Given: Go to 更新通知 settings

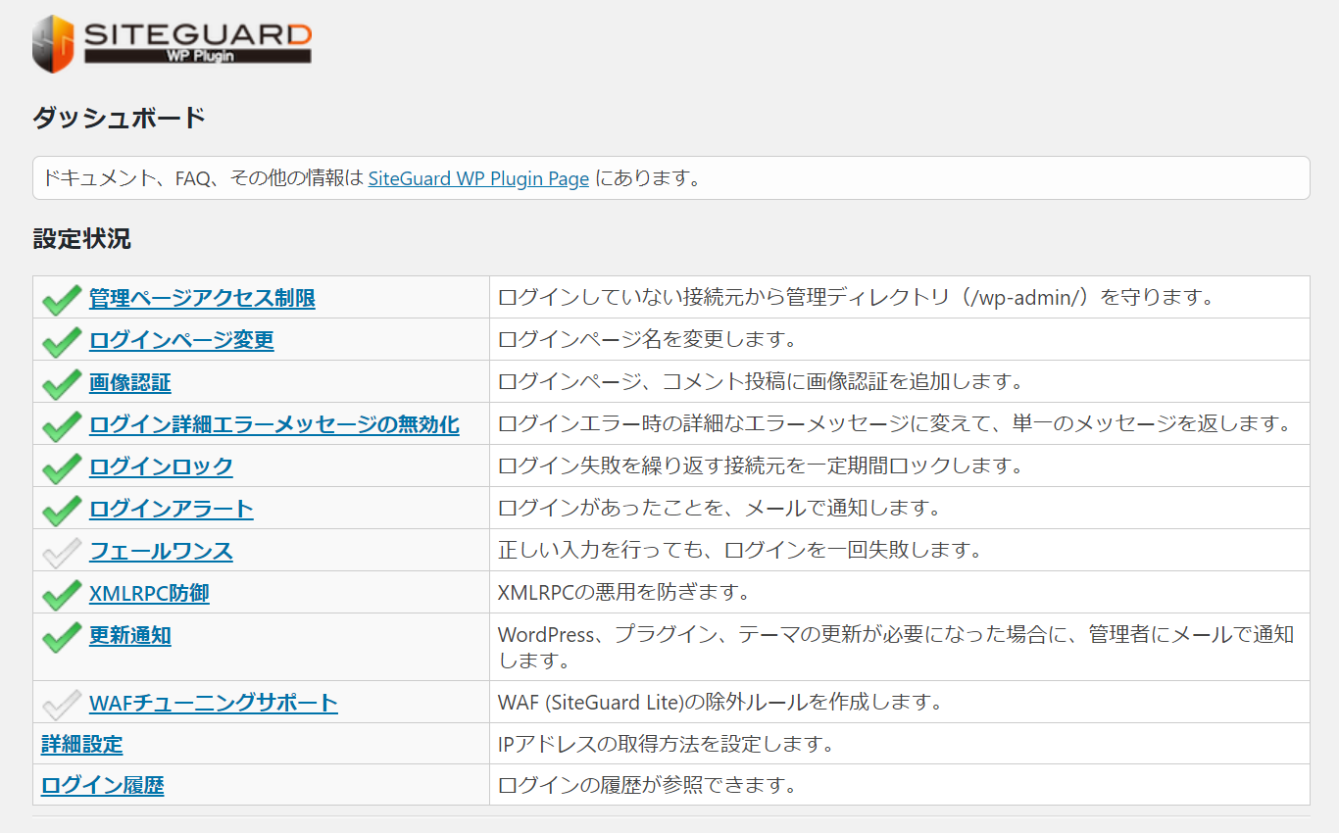Looking at the screenshot, I should coord(130,635).
